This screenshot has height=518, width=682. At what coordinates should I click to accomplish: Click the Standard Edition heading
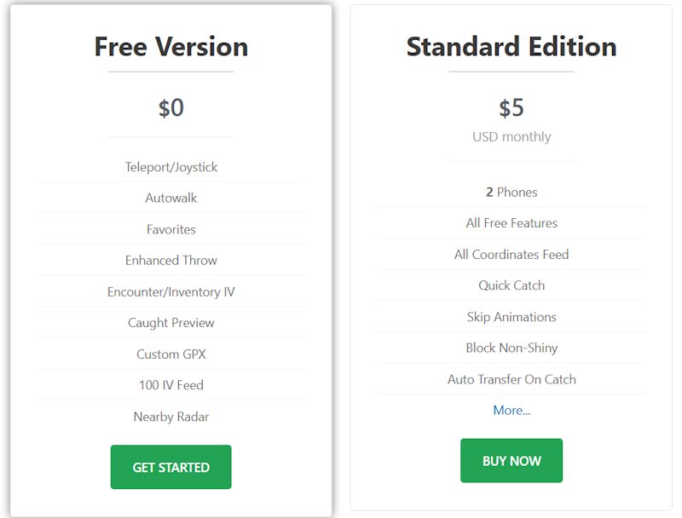[511, 46]
